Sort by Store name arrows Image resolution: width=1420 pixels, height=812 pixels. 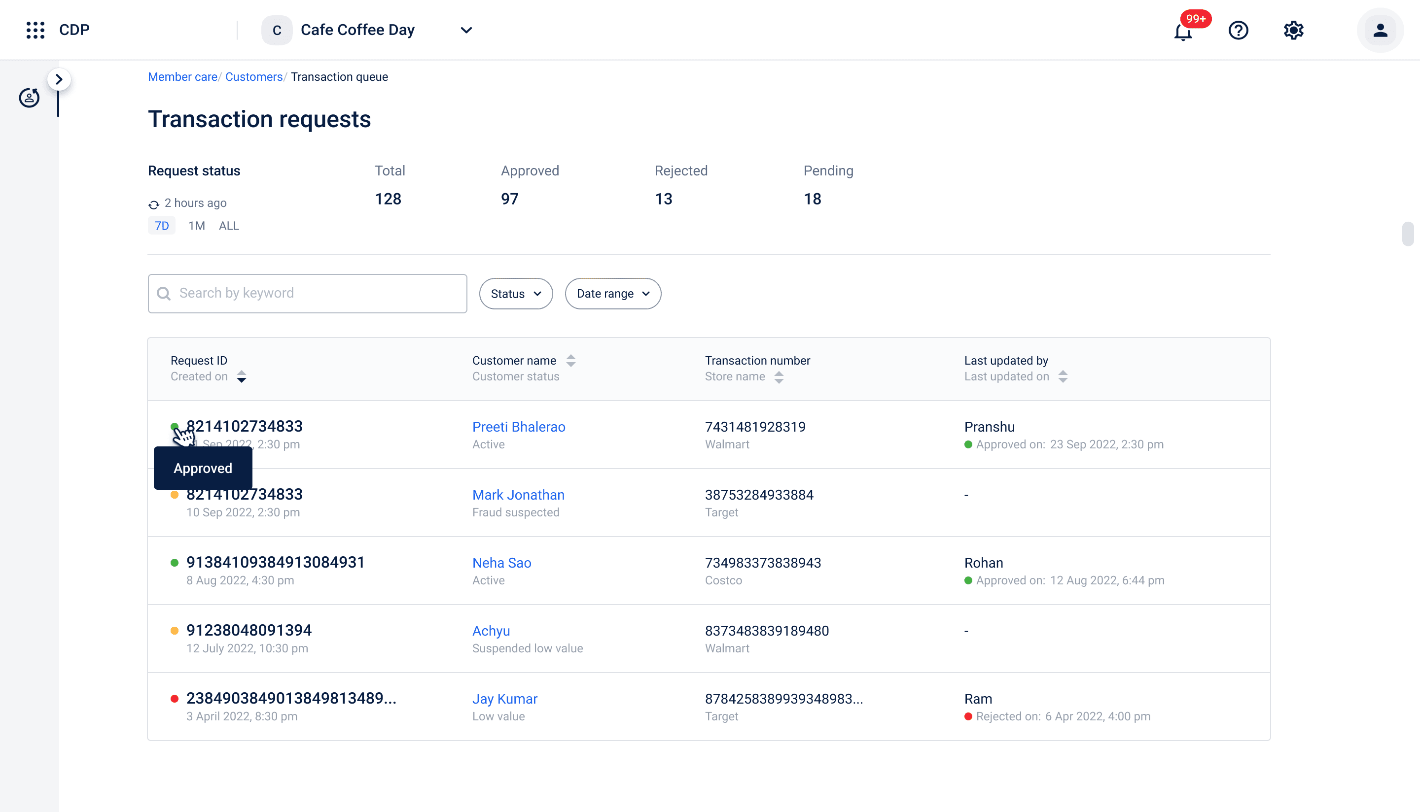(x=779, y=377)
